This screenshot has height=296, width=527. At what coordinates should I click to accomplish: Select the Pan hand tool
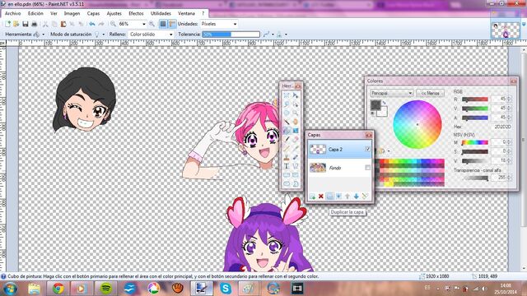295,122
